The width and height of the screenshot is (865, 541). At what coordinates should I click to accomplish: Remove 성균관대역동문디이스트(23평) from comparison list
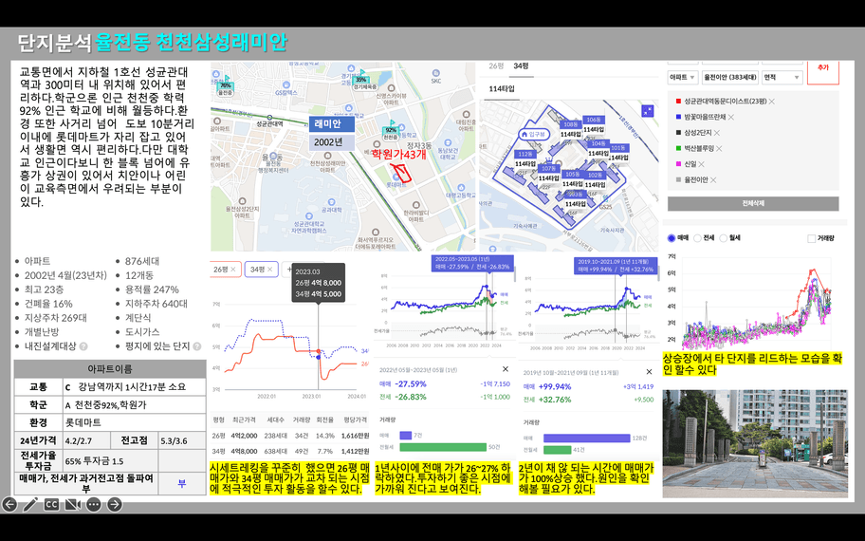[x=772, y=102]
